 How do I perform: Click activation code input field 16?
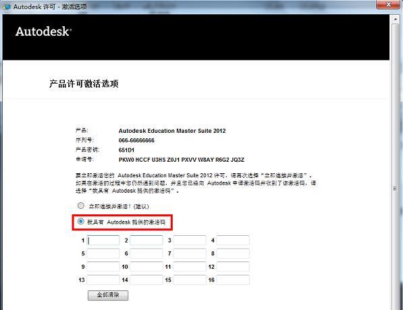[233, 280]
